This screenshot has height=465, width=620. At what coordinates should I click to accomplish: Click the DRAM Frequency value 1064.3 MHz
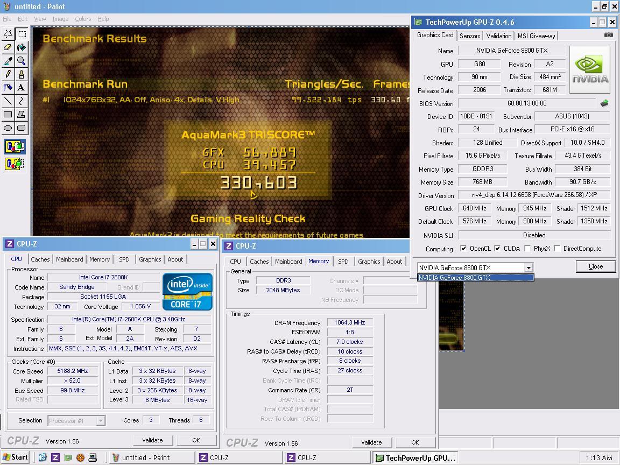[x=349, y=323]
